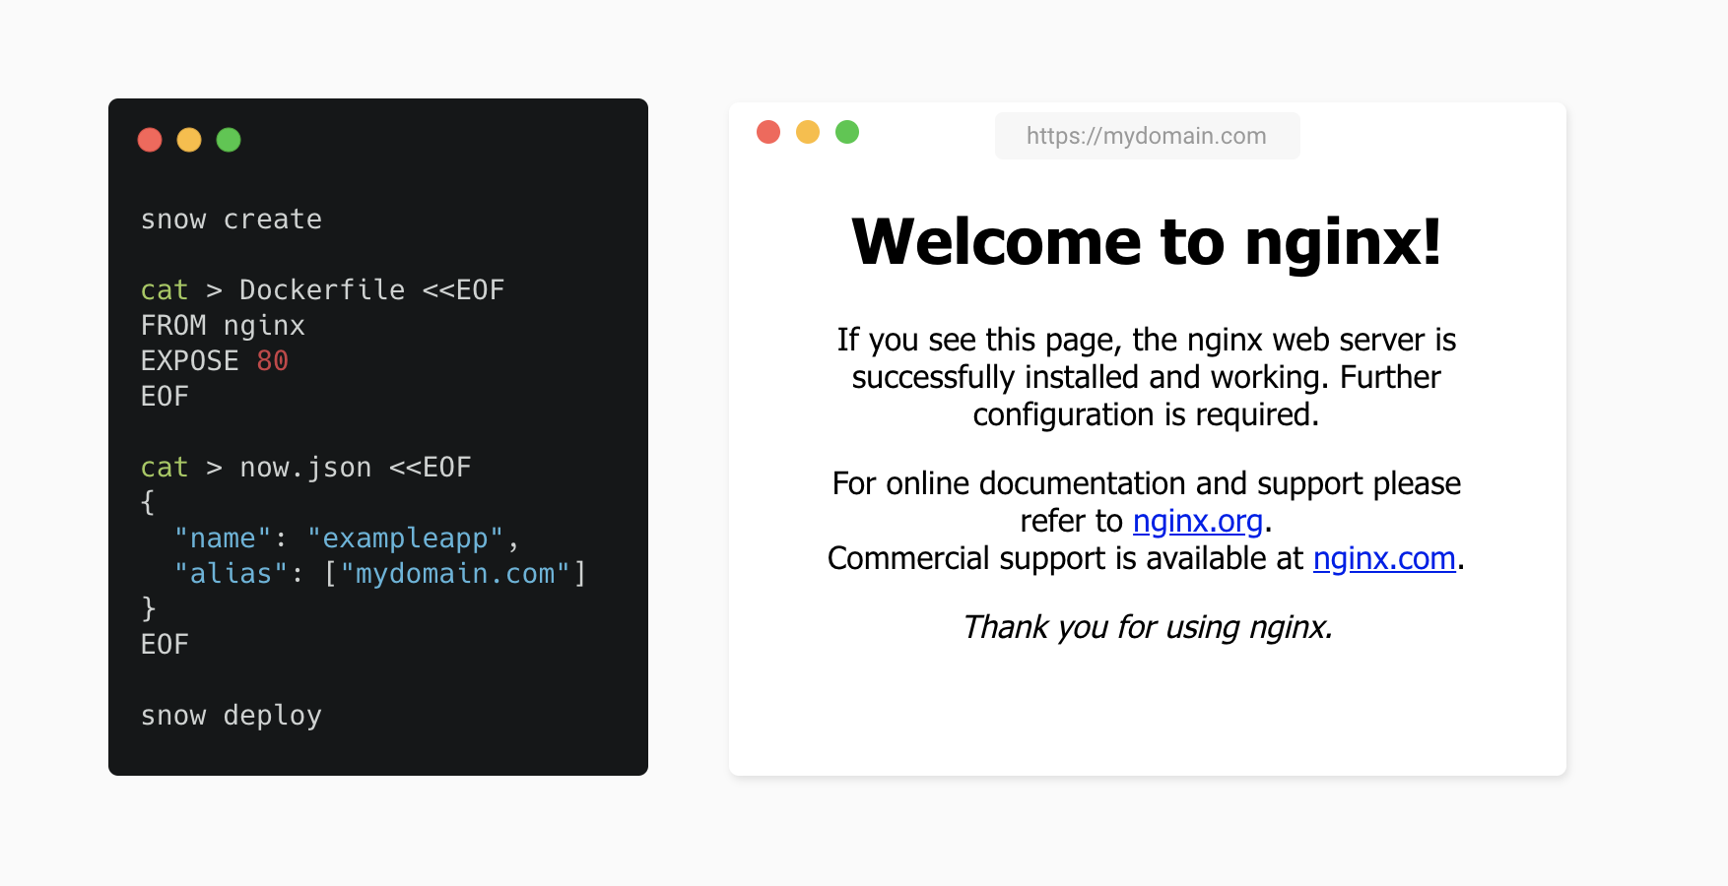Click the "For online documentation and support" sentence

pos(1147,502)
